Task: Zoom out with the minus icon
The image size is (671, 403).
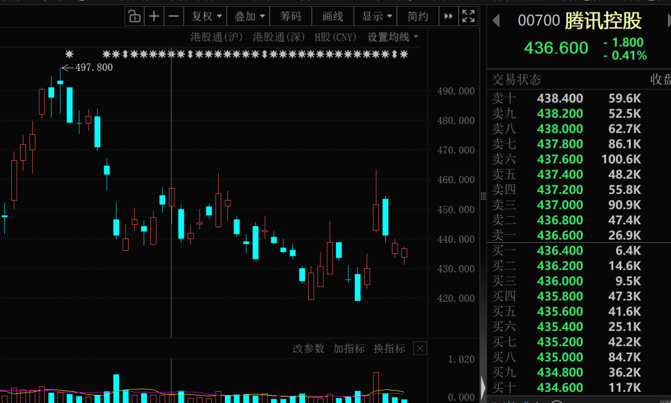Action: [x=173, y=17]
